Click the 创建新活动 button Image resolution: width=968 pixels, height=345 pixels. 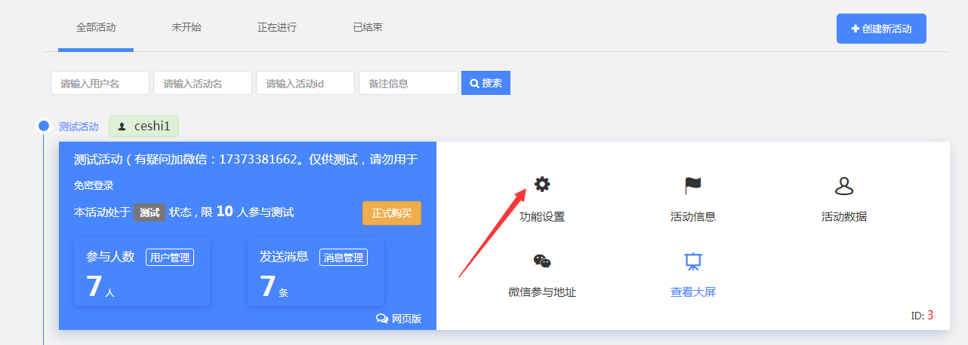(x=881, y=29)
